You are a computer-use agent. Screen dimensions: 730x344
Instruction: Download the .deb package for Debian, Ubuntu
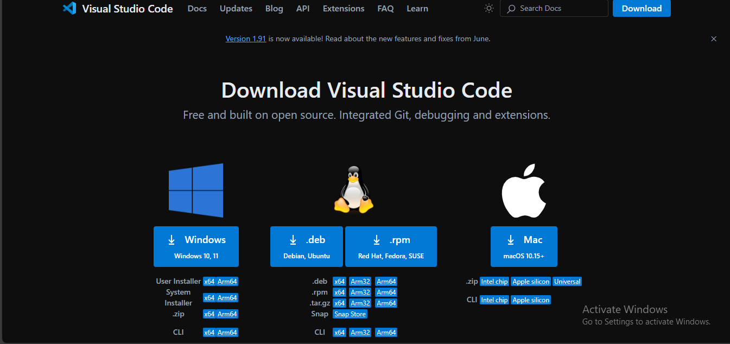tap(307, 246)
